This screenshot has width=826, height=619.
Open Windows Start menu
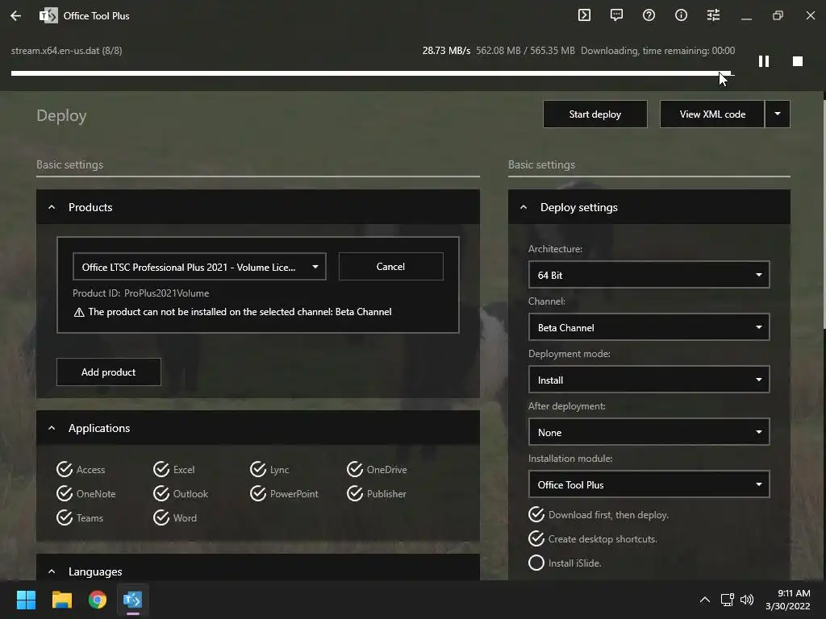pos(26,600)
